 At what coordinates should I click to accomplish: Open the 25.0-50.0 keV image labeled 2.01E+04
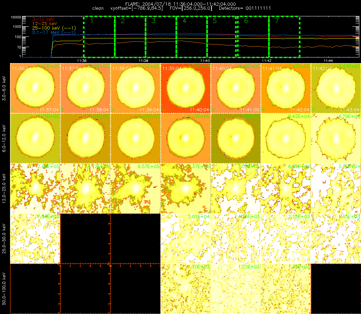(186, 239)
